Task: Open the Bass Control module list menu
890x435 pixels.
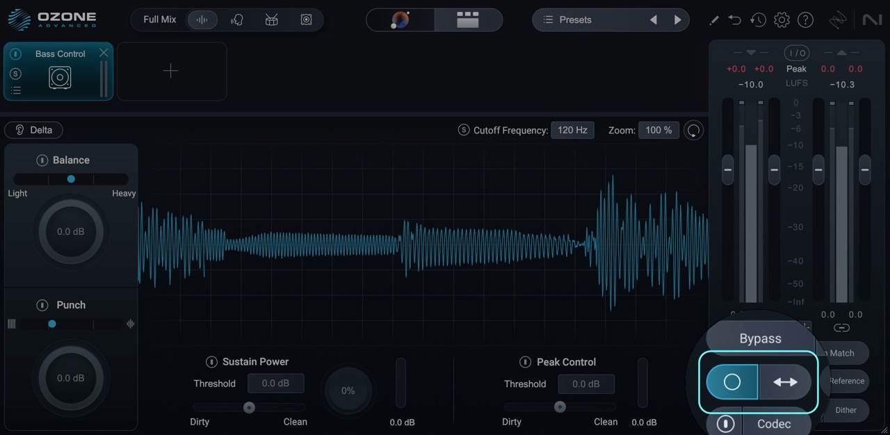Action: coord(15,90)
